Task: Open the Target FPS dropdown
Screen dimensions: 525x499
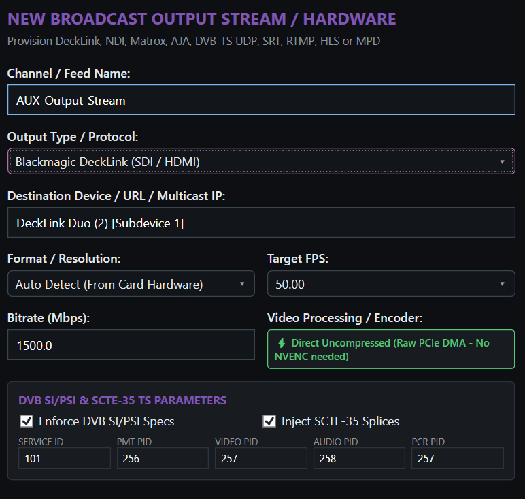Action: [391, 284]
